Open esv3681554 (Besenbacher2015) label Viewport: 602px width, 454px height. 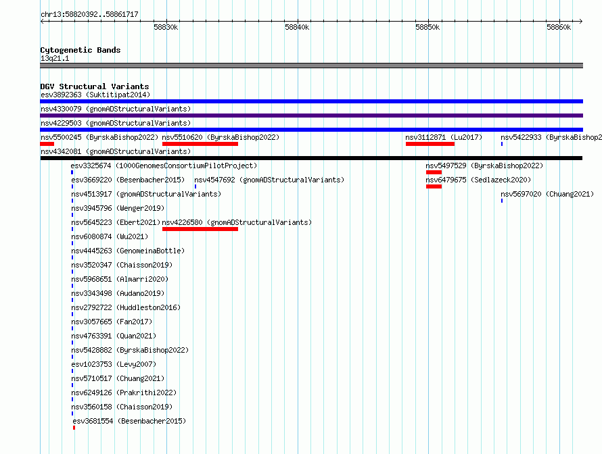point(129,421)
